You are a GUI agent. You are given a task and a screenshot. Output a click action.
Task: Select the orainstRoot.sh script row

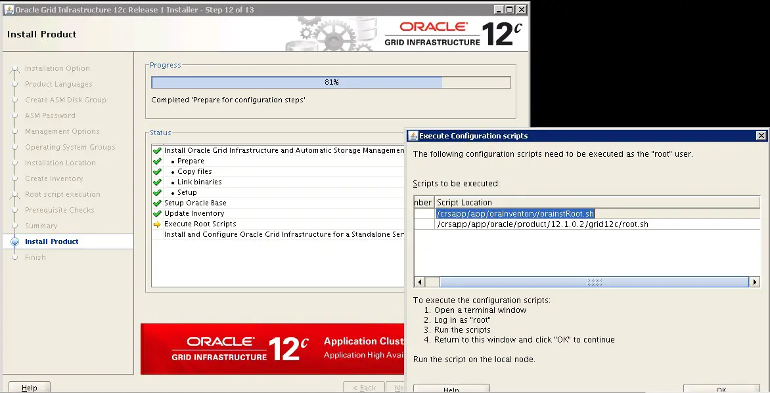click(x=587, y=213)
